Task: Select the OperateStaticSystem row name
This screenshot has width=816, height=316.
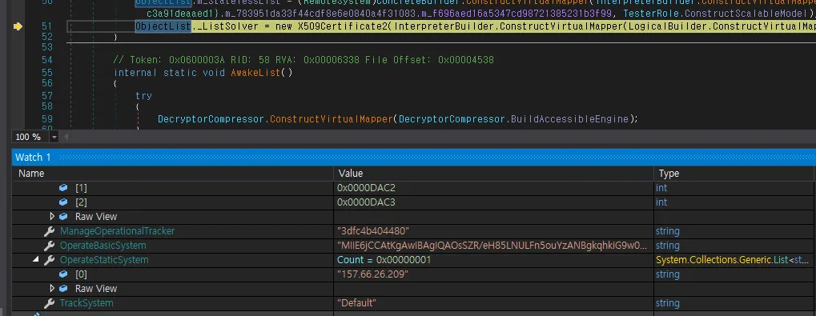Action: [104, 259]
